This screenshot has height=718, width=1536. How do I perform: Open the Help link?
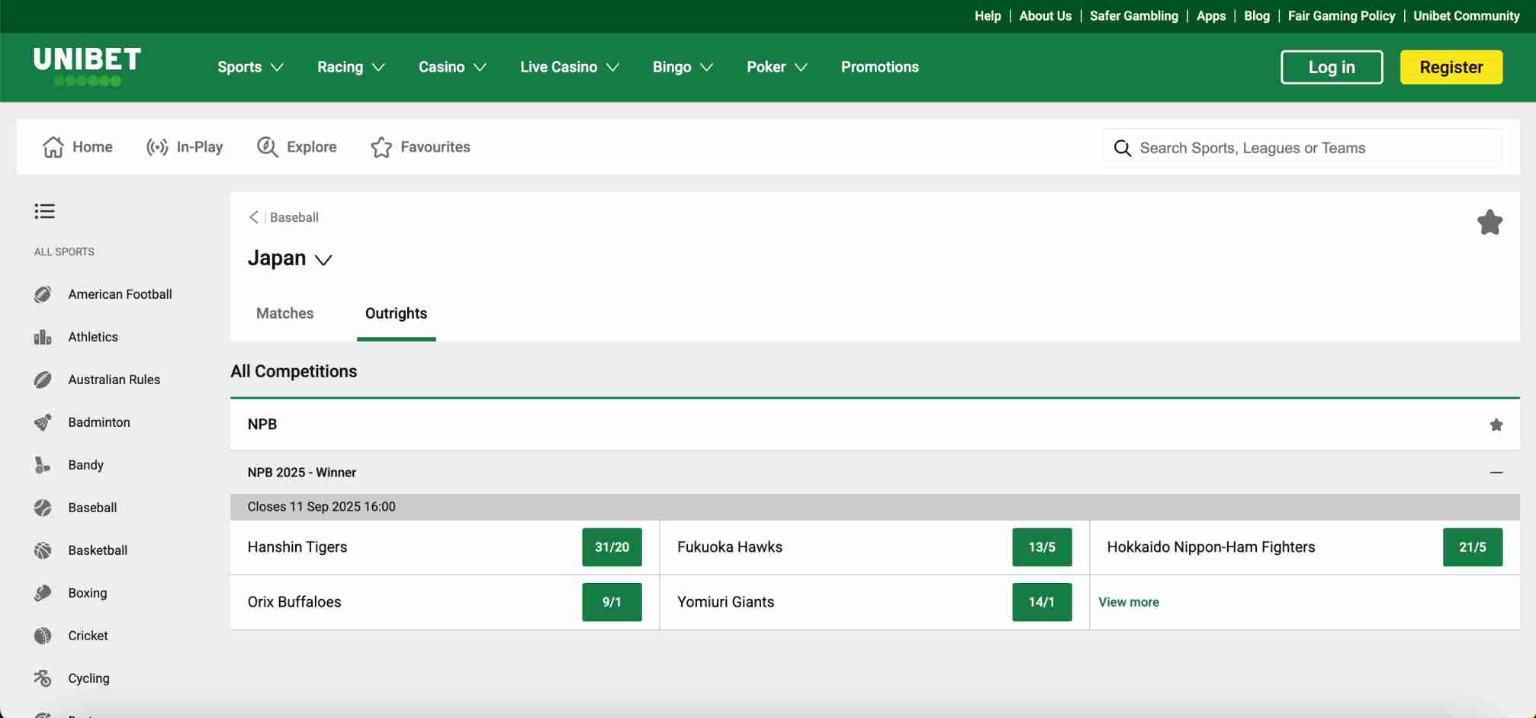[988, 16]
